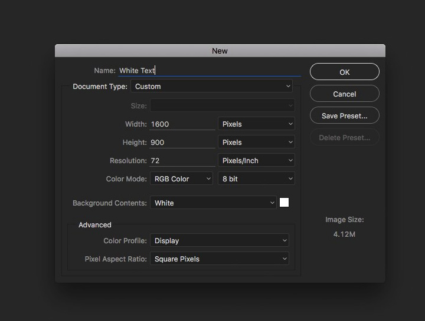The image size is (425, 321).
Task: Click the white background color swatch
Action: coord(284,202)
